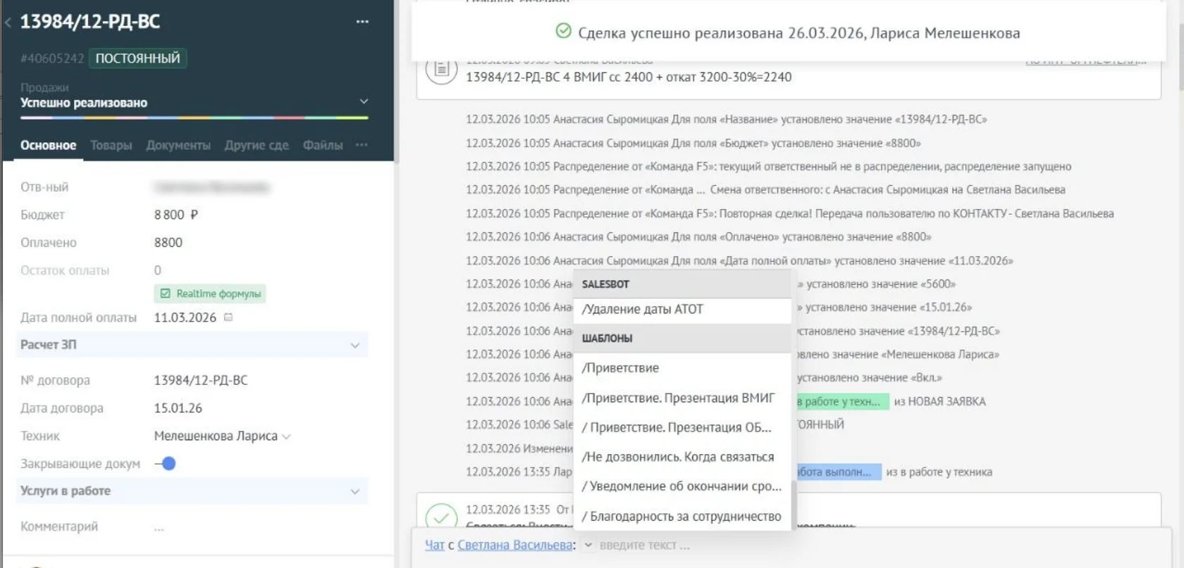Click the Чат link in message box
The width and height of the screenshot is (1184, 568).
point(435,545)
